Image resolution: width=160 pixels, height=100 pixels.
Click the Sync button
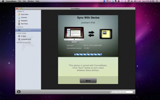point(88,81)
